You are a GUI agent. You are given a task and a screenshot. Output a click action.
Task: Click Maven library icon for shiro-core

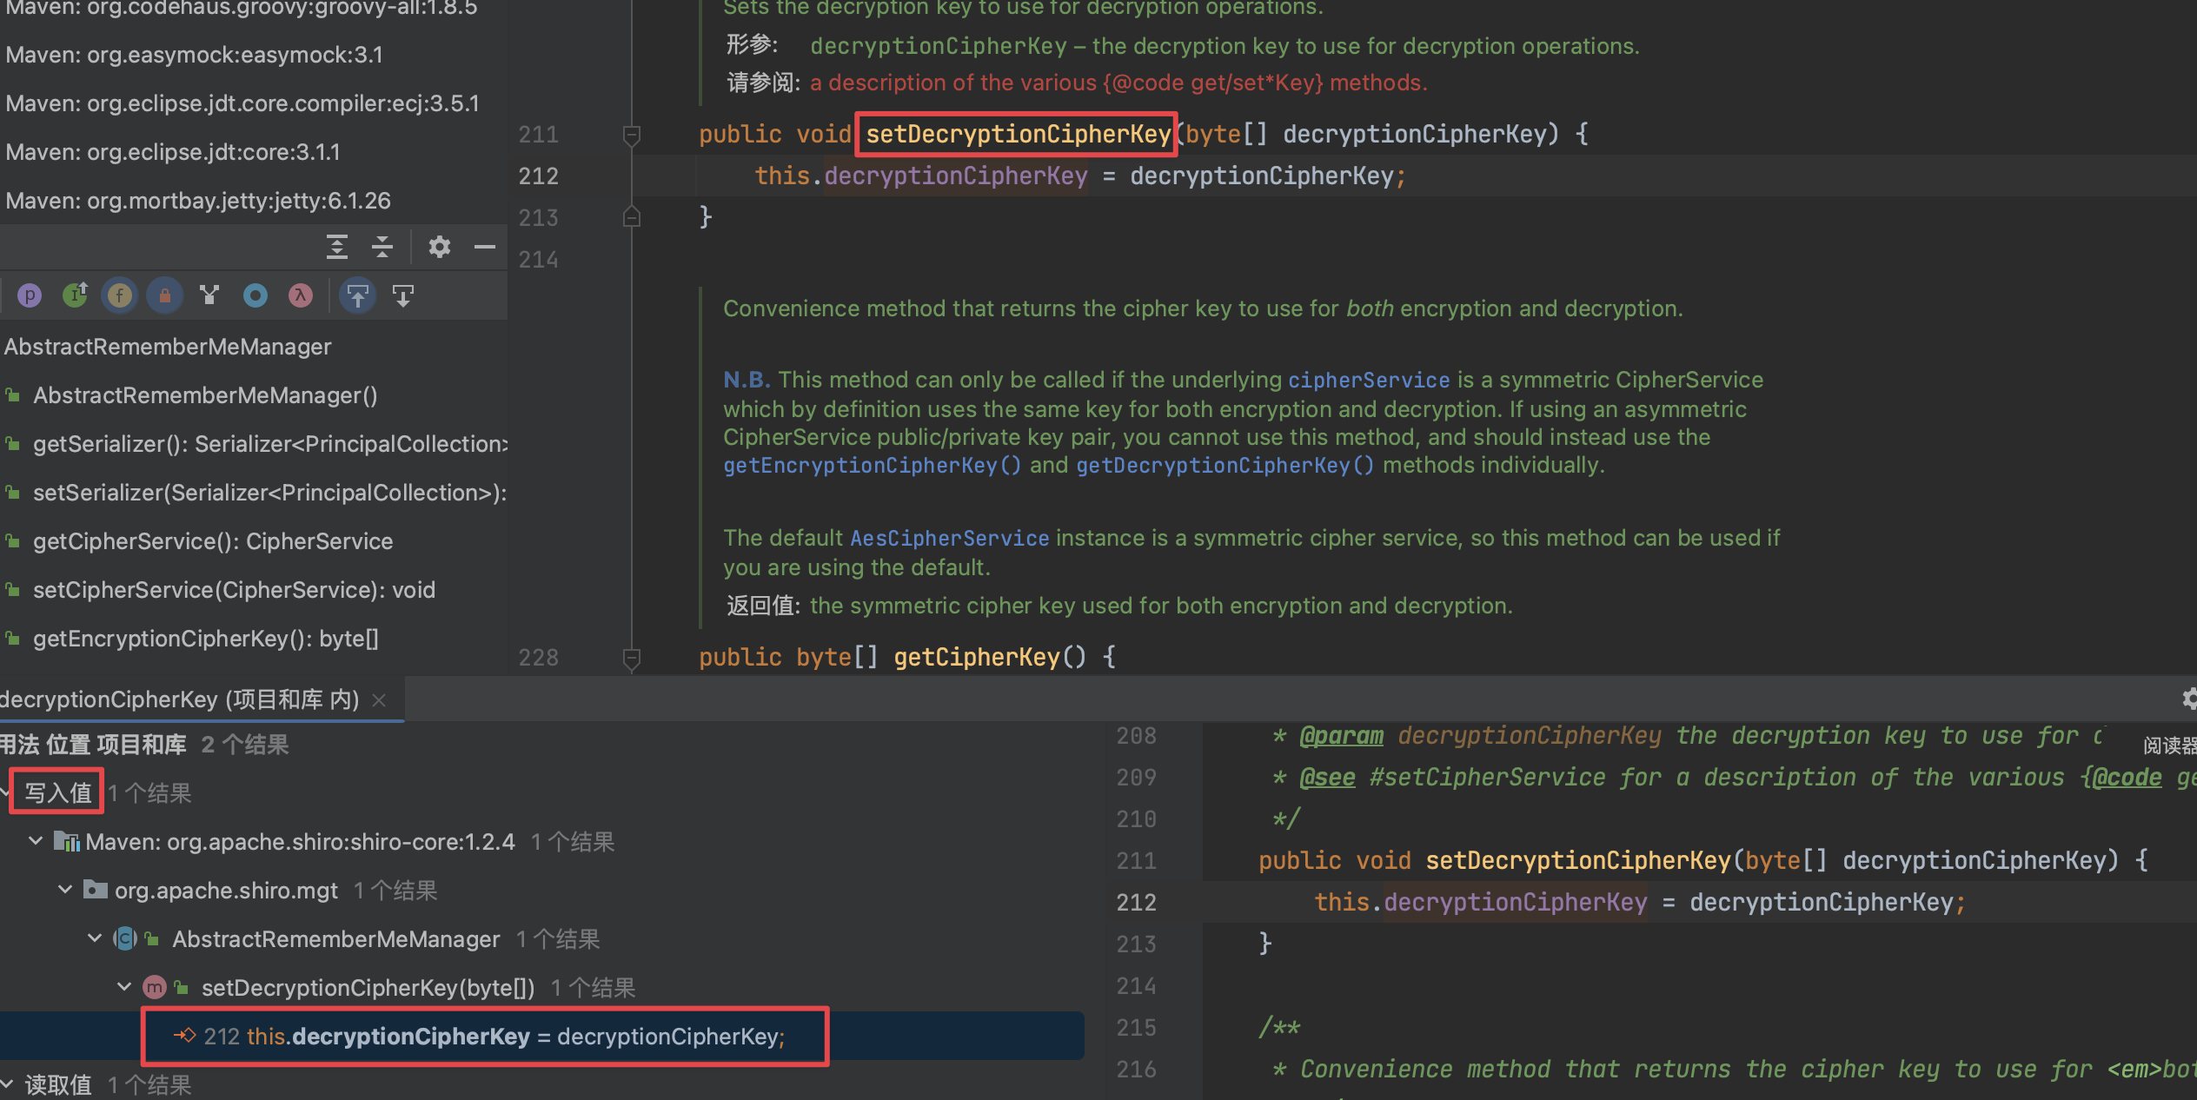(67, 841)
